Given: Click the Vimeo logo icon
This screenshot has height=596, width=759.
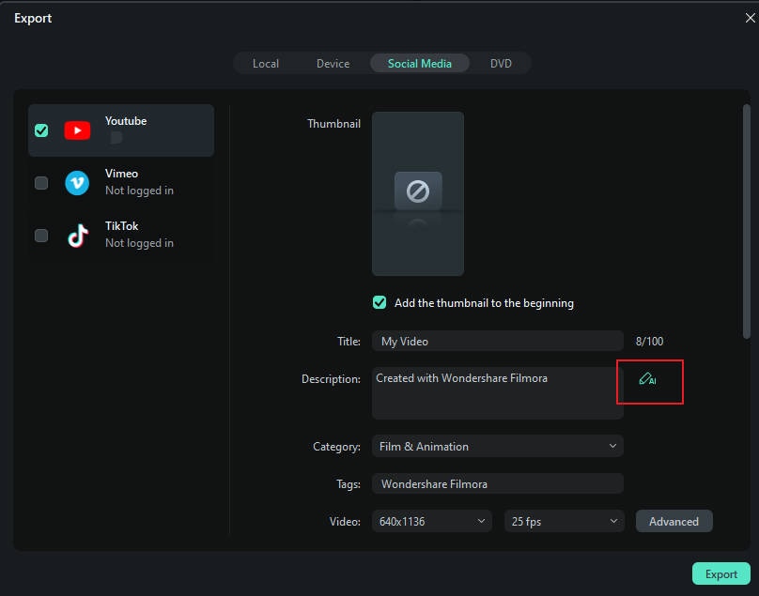Looking at the screenshot, I should click(x=77, y=183).
